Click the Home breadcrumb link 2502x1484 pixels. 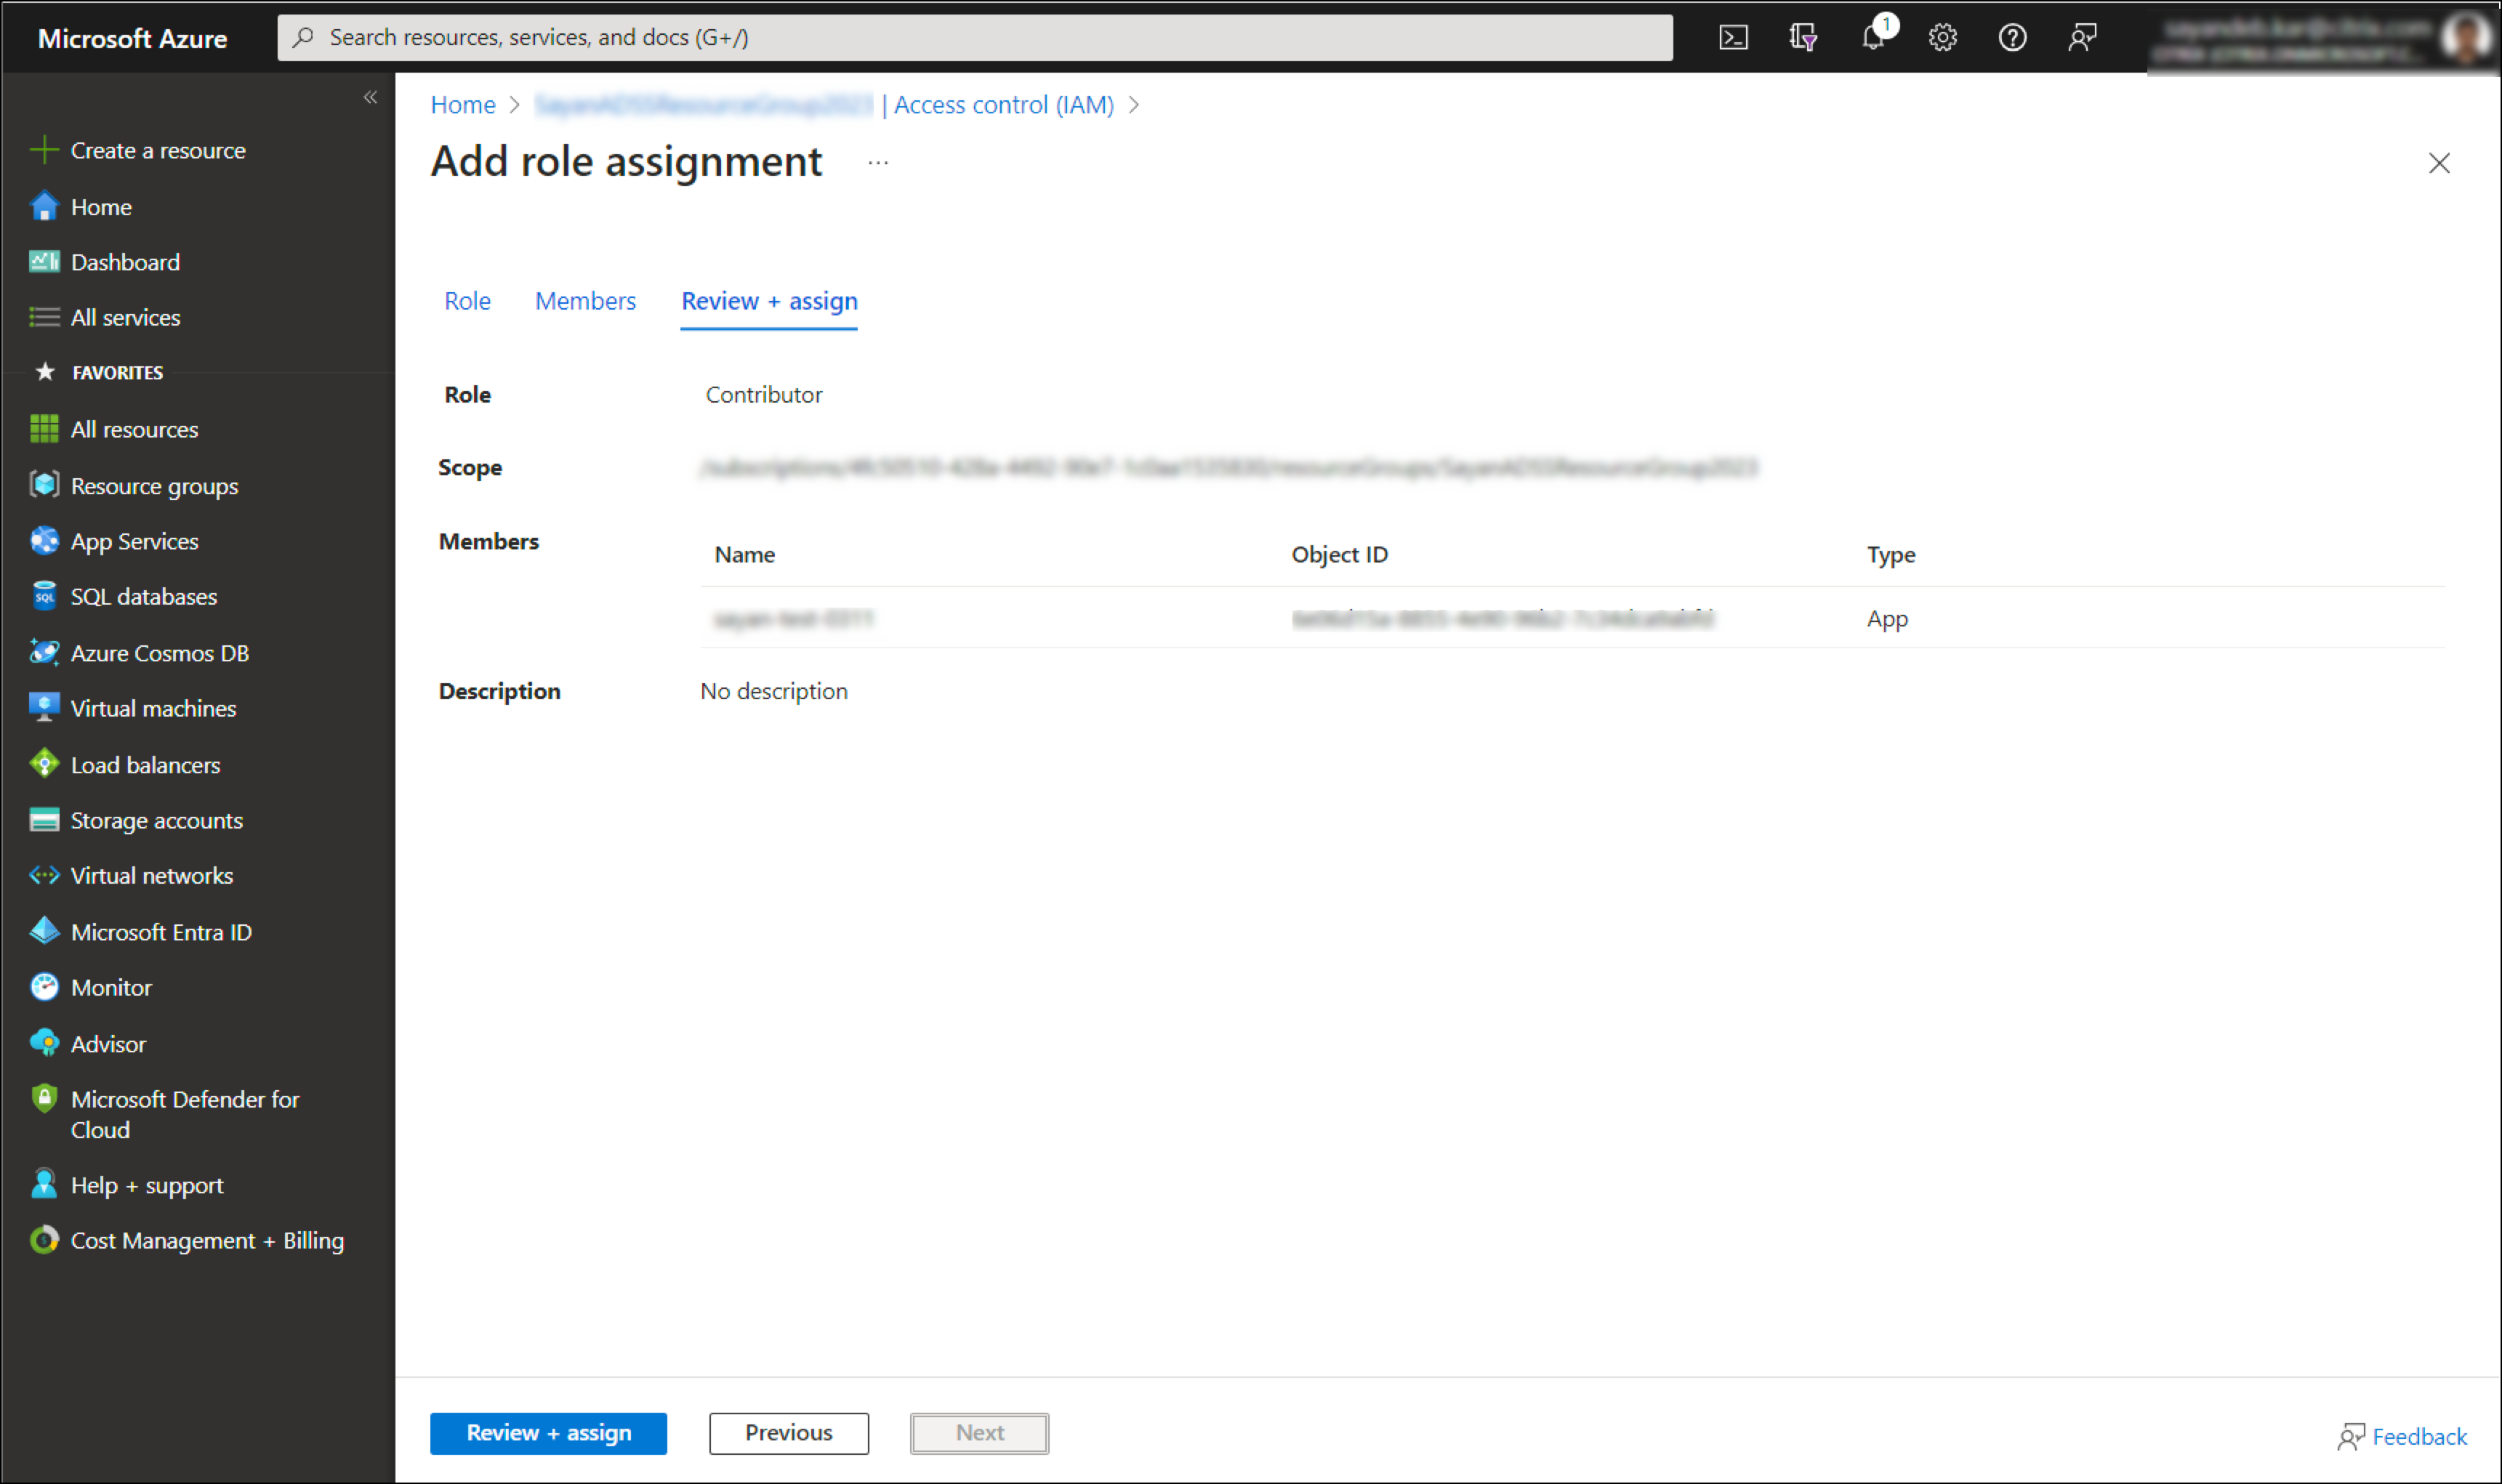pyautogui.click(x=463, y=105)
